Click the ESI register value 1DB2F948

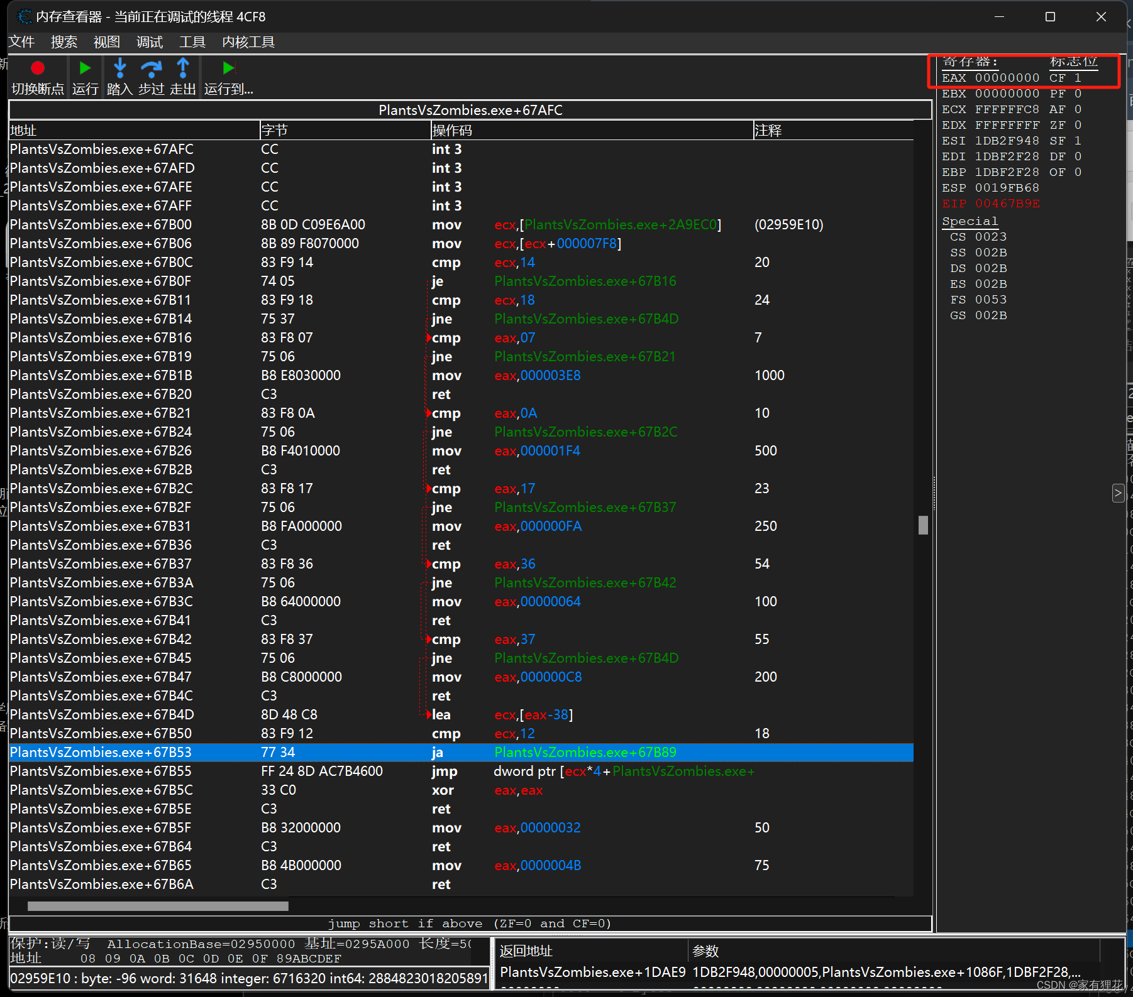click(x=1007, y=141)
